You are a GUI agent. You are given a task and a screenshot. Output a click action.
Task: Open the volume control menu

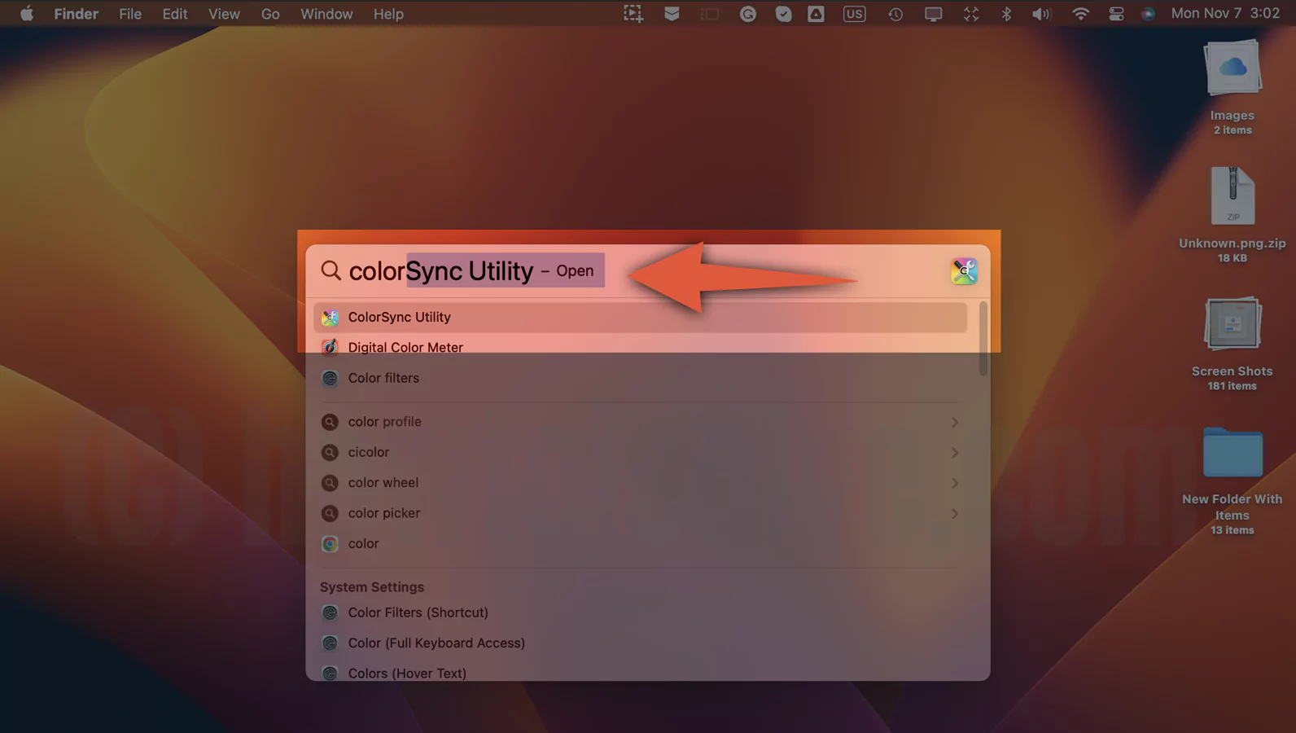(1041, 14)
